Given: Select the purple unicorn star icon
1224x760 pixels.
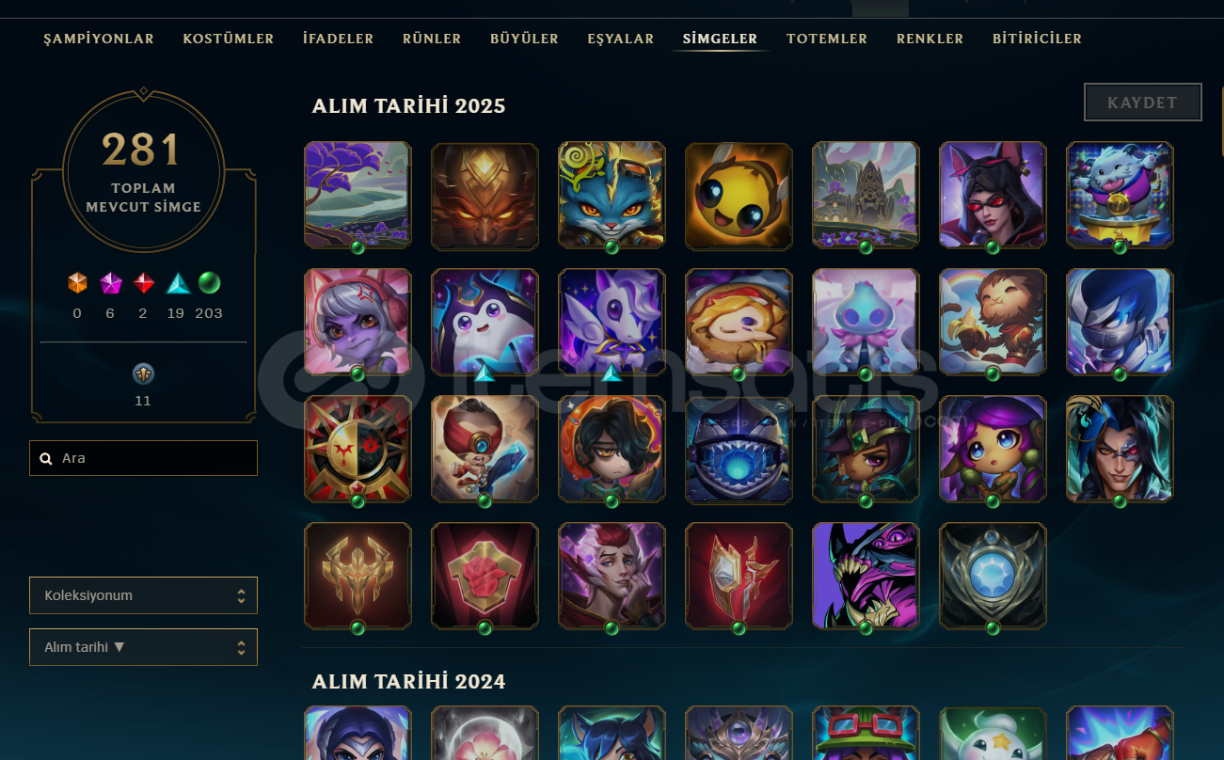Looking at the screenshot, I should (x=612, y=323).
